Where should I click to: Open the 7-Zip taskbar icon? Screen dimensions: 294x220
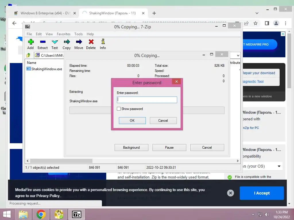pos(76,214)
